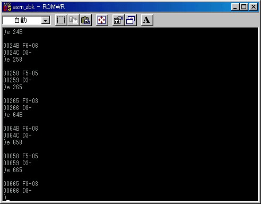Click the line '00658 F5-05'
The width and height of the screenshot is (261, 204).
coord(21,156)
